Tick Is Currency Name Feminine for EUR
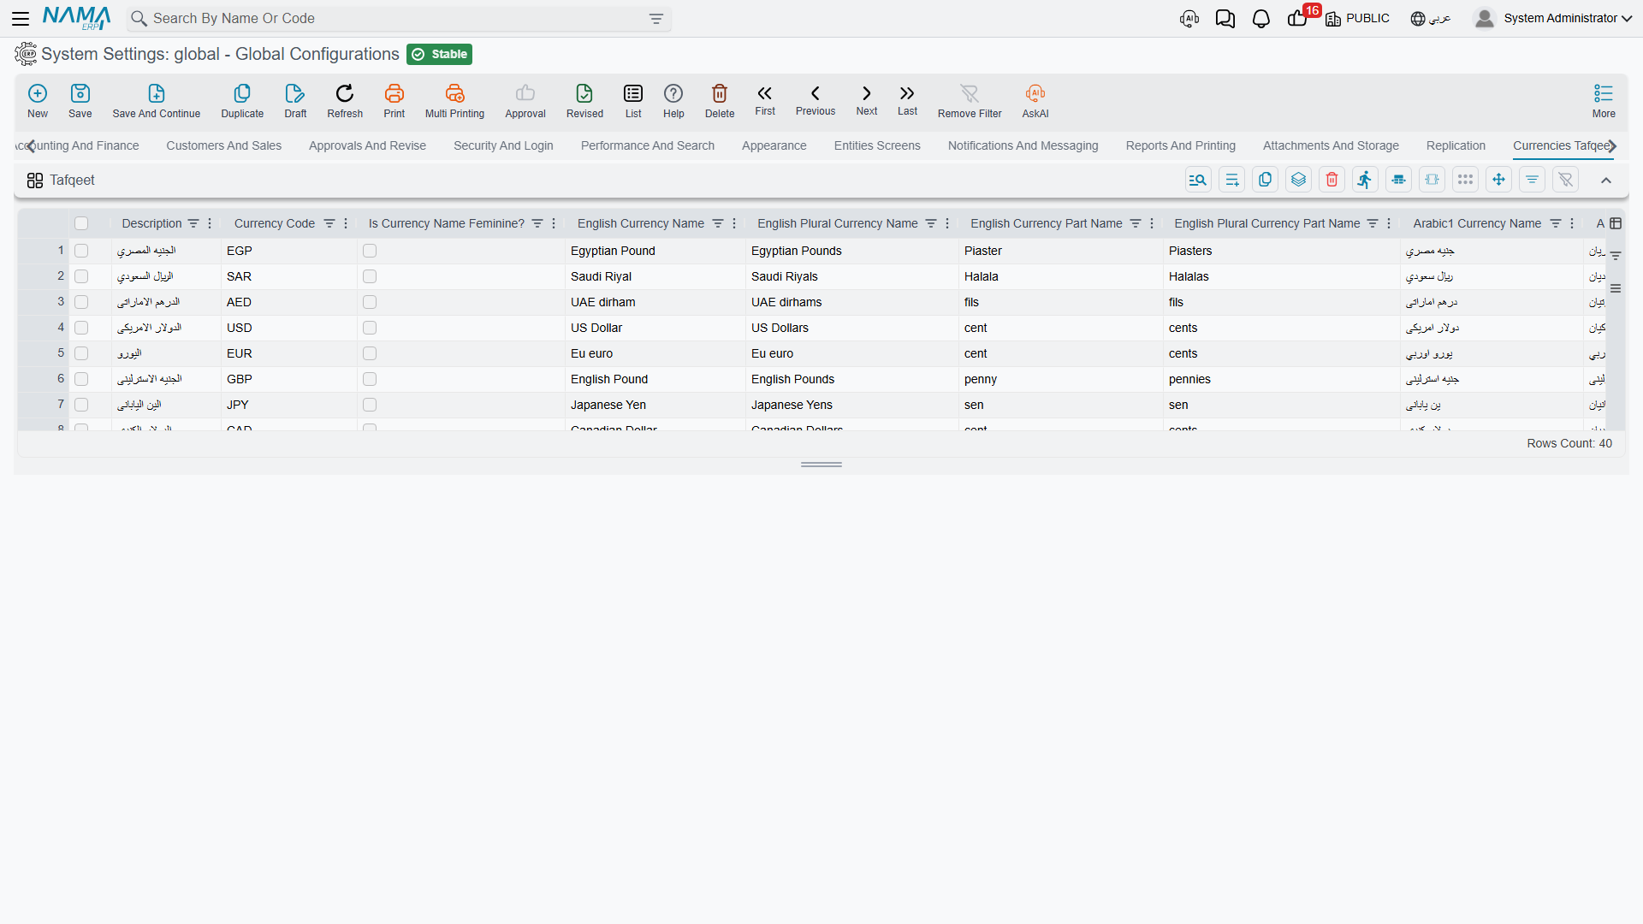The height and width of the screenshot is (924, 1643). tap(370, 353)
